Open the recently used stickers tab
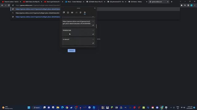The height and width of the screenshot is (110, 197). point(64,13)
